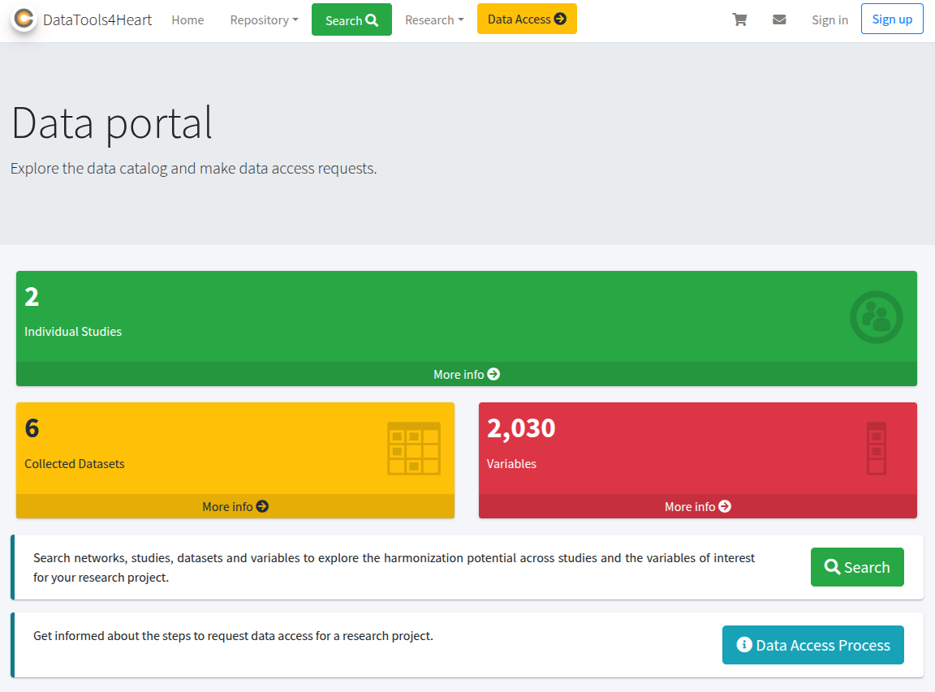Click the Sign up button
935x692 pixels.
(892, 19)
